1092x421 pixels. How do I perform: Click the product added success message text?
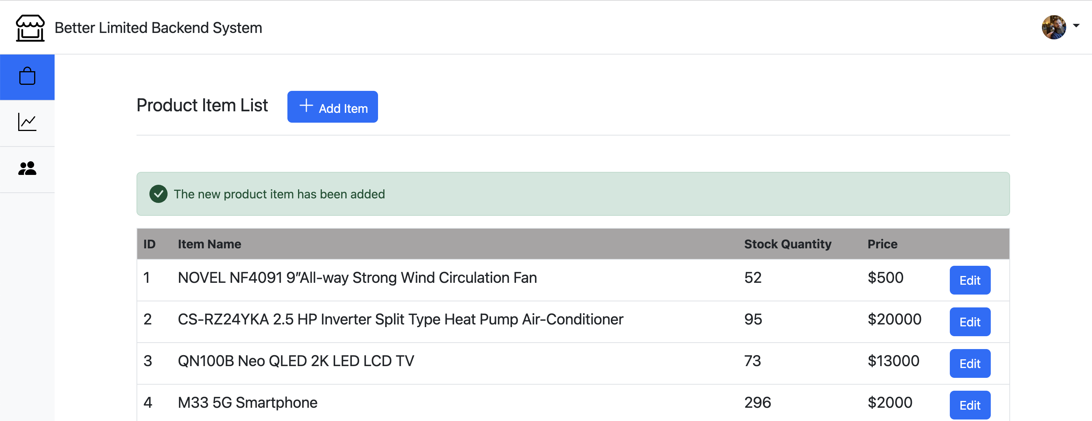click(x=279, y=194)
